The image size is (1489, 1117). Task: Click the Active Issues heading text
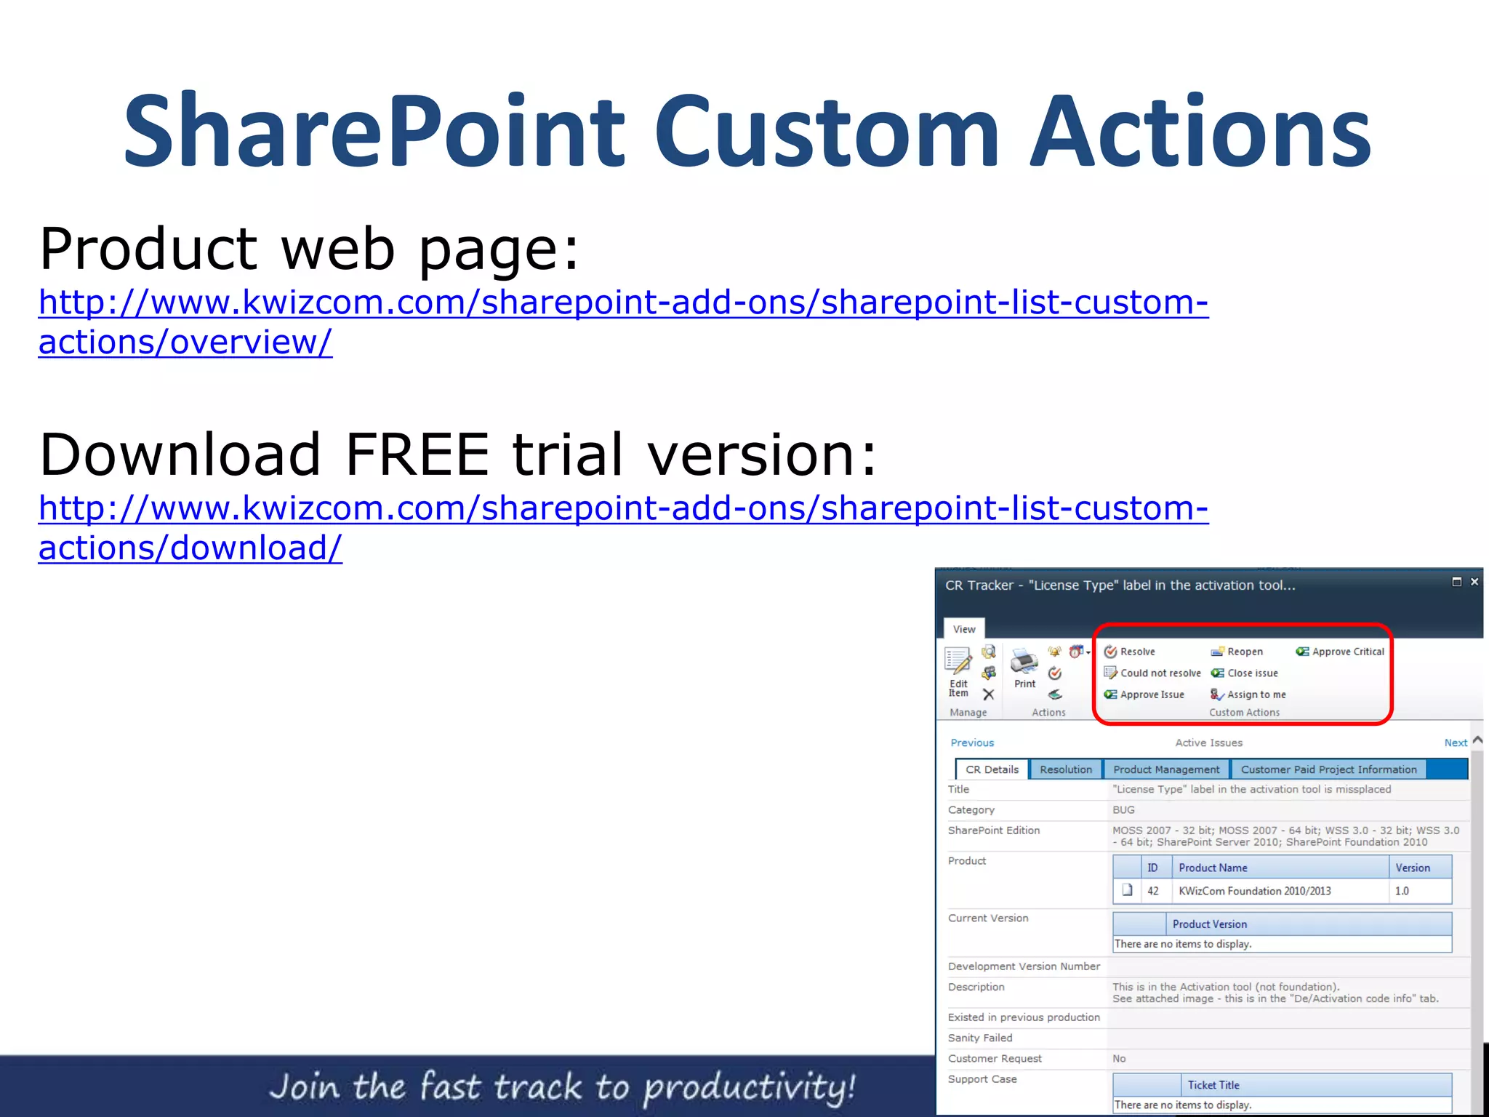[1208, 742]
